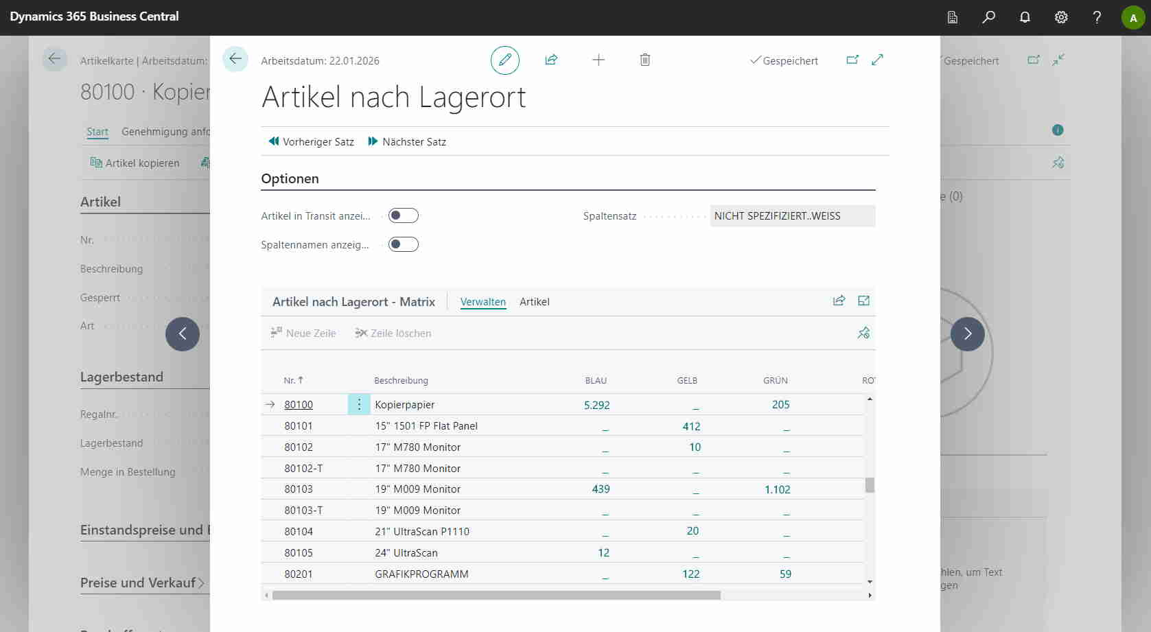Image resolution: width=1151 pixels, height=632 pixels.
Task: Click the GELB column header
Action: pyautogui.click(x=687, y=381)
